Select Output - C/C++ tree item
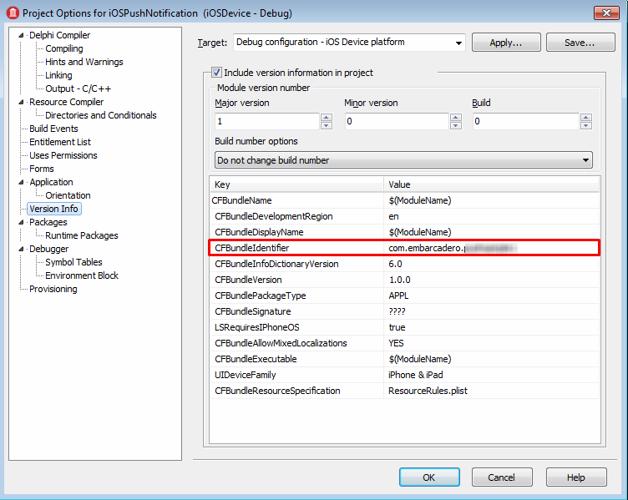 [78, 88]
